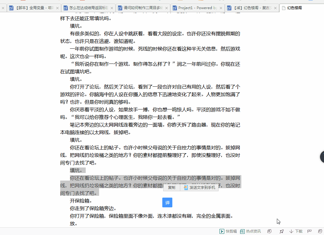Open 热点资讯 hot news in status bar
Screen dimensions: 324x235
point(250,231)
